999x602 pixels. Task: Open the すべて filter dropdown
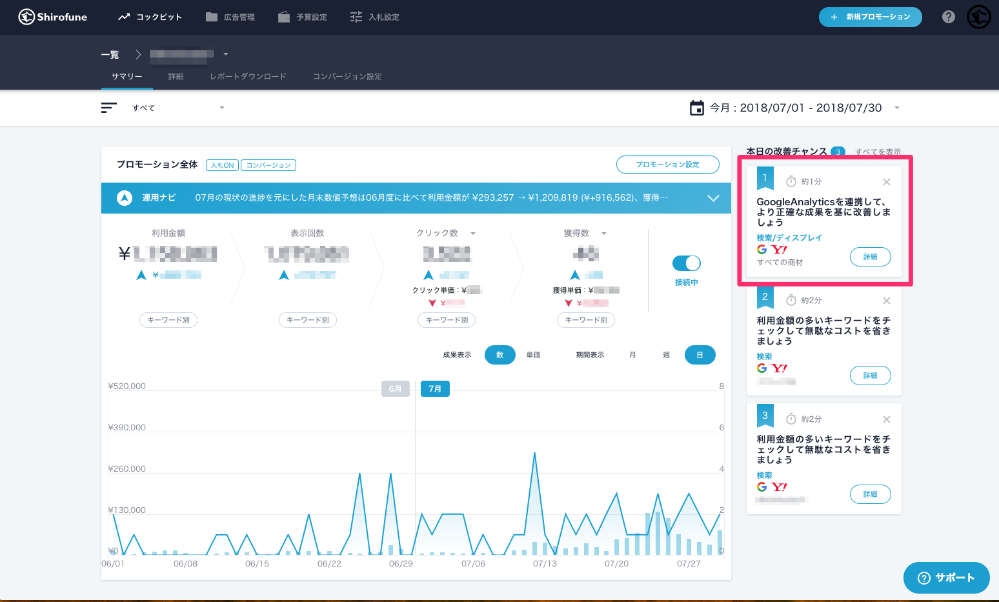[x=179, y=108]
